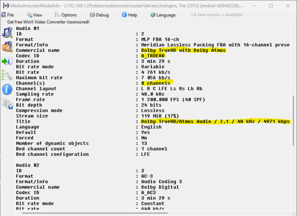Click the preferences wrench sidebar icon

click(x=7, y=75)
